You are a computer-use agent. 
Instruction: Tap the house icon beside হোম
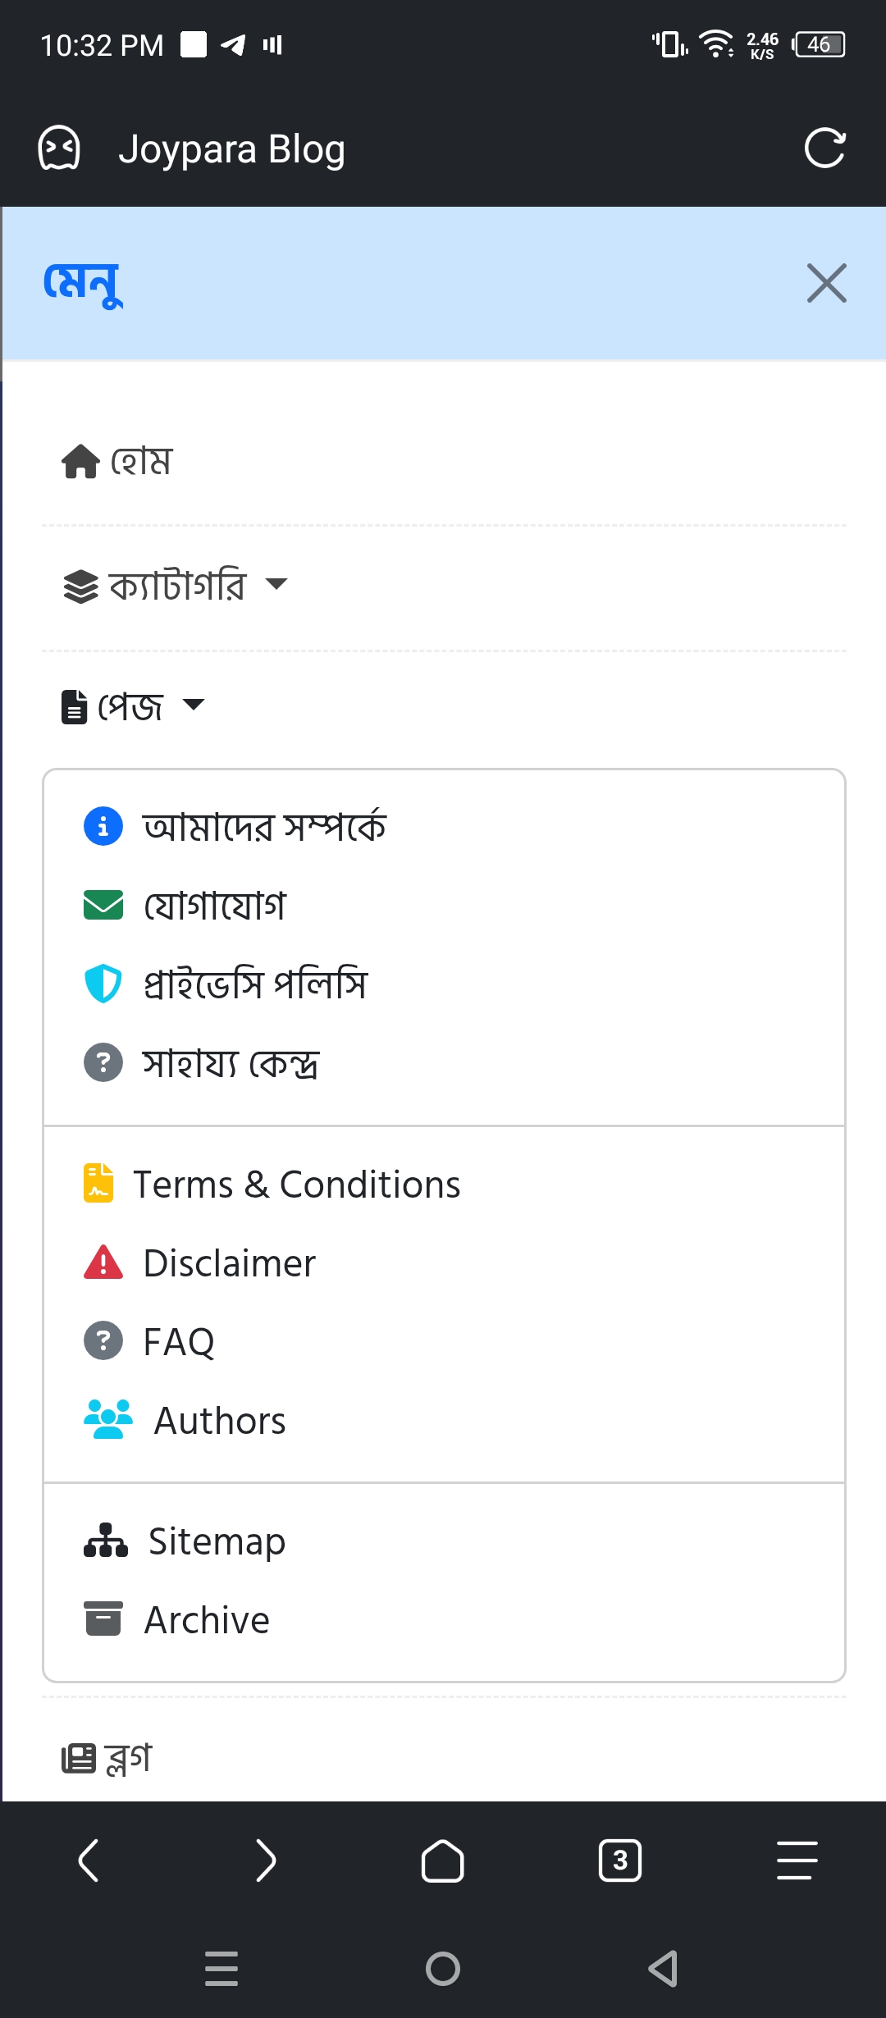tap(80, 461)
